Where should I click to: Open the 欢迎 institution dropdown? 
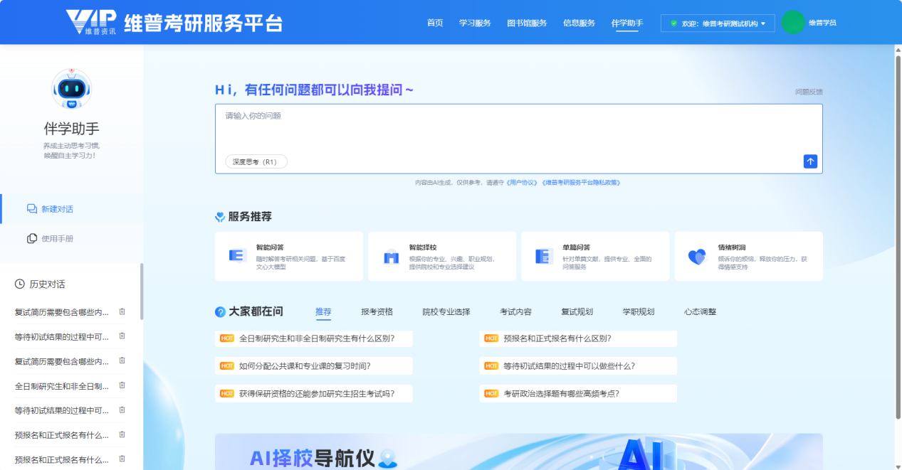(718, 23)
